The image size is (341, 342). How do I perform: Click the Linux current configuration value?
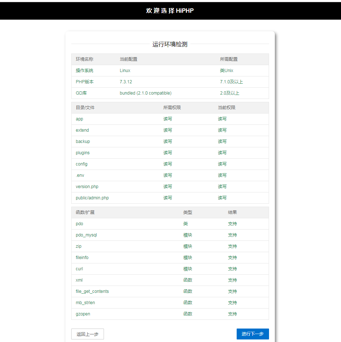point(125,71)
